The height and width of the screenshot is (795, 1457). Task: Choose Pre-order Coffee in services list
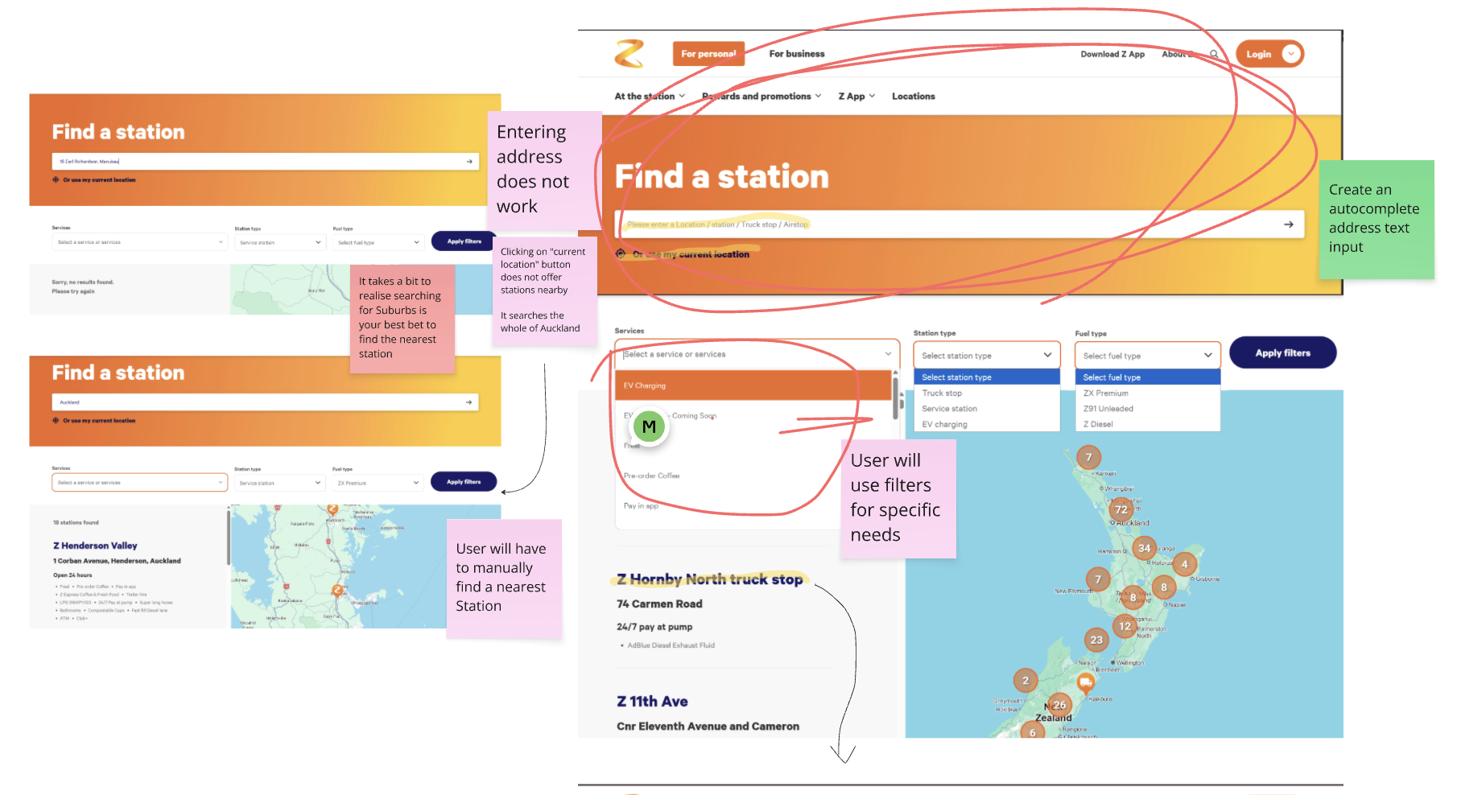(x=651, y=476)
